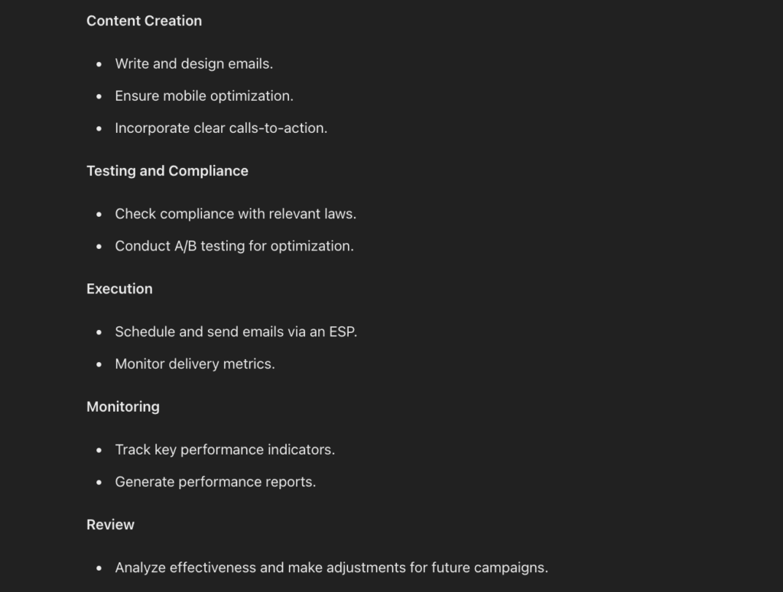
Task: Click the "Analyze effectiveness and make adjustments" line
Action: pyautogui.click(x=331, y=568)
